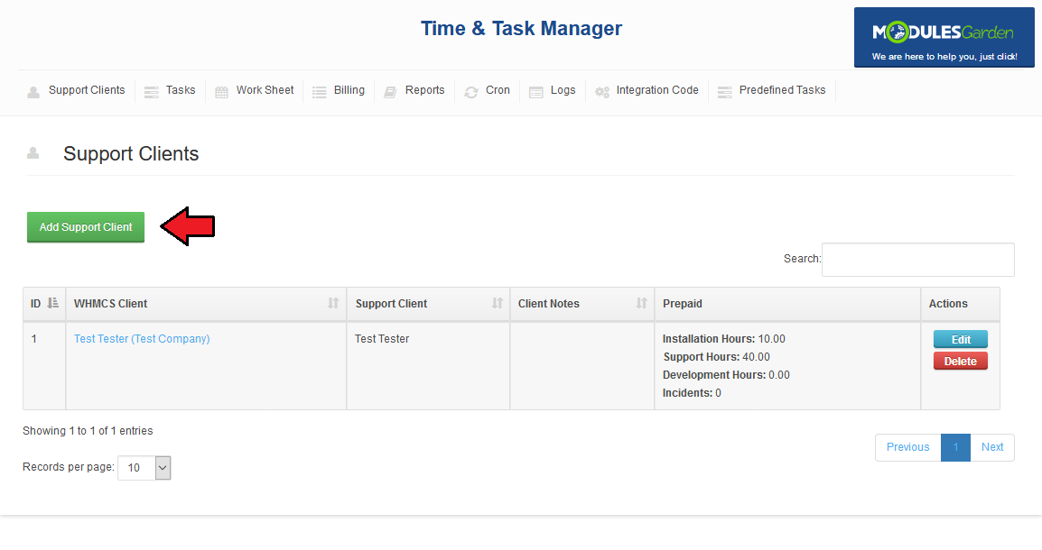Click the Reports book icon

[x=390, y=92]
